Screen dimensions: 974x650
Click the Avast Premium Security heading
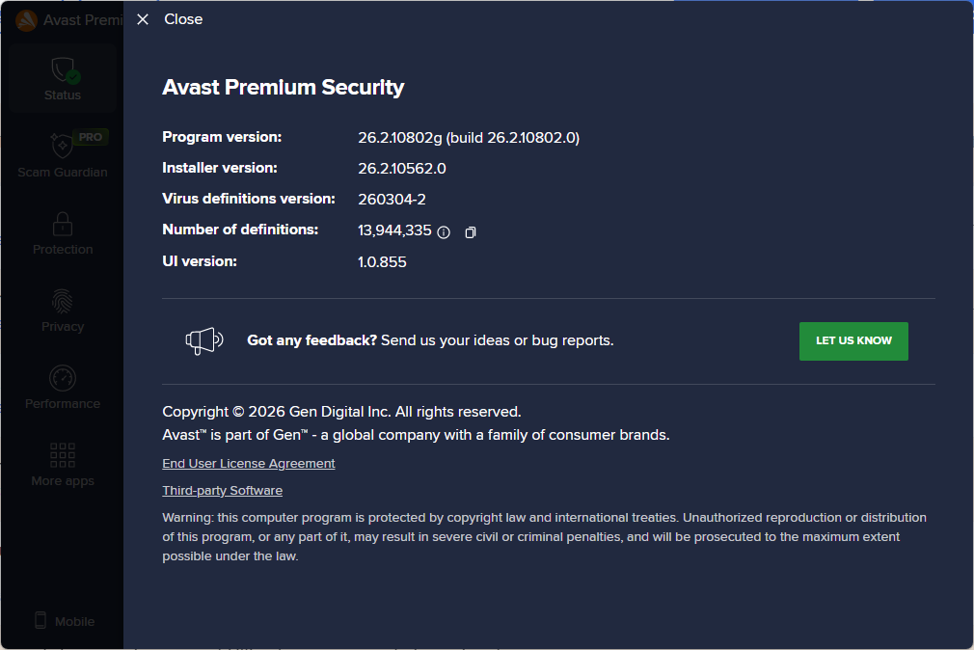283,88
